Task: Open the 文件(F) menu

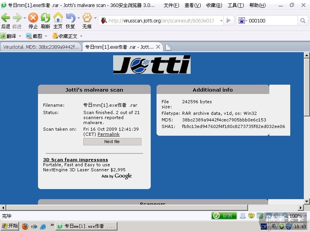Action: 171,5
